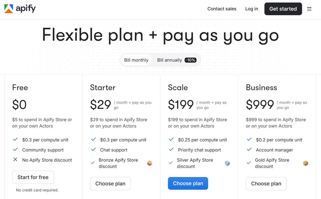Viewport: 321px width, 199px height.
Task: Open Contact sales from the header
Action: tap(222, 9)
